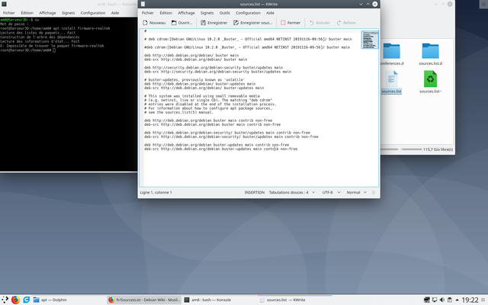
Task: Open Konsole's Édition menu
Action: pyautogui.click(x=27, y=13)
